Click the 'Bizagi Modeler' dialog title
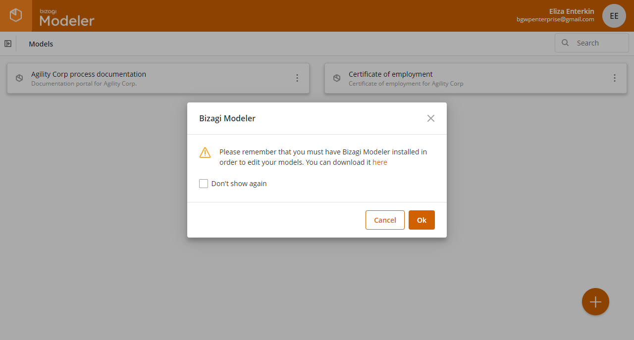Screen dimensions: 634x340 tap(227, 118)
